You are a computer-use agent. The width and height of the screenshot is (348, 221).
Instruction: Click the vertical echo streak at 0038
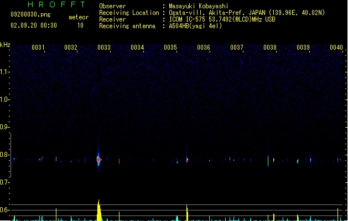click(x=268, y=161)
